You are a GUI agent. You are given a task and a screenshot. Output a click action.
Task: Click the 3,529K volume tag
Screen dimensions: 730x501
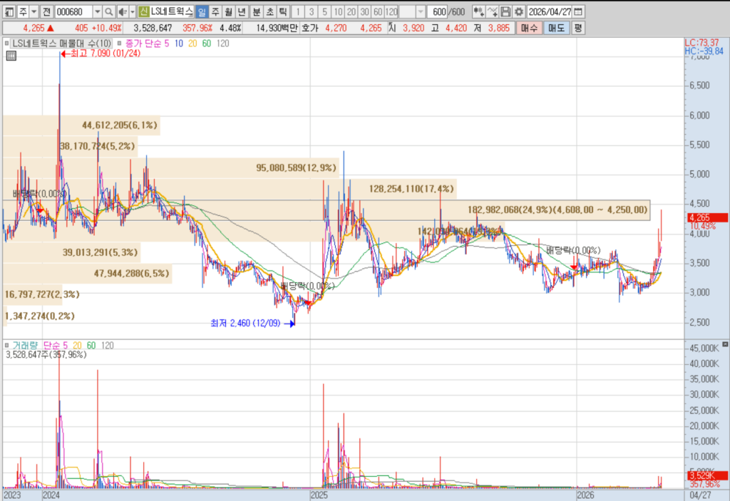[x=707, y=475]
